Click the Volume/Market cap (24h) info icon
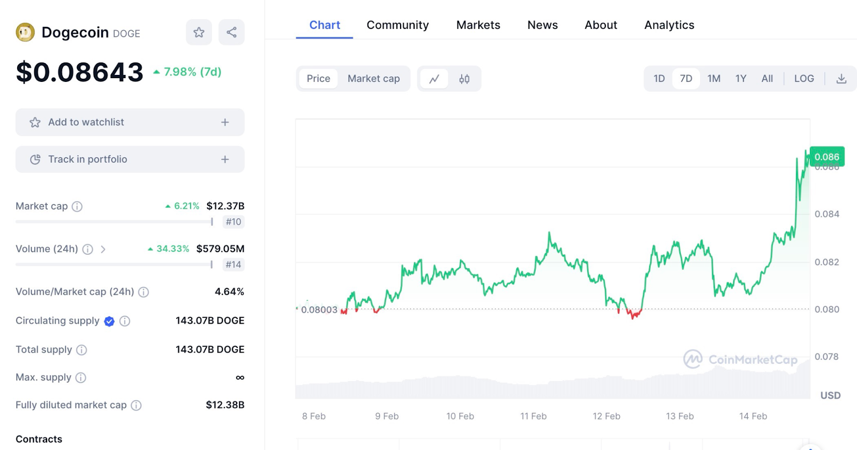Screen dimensions: 857x450 (x=144, y=292)
